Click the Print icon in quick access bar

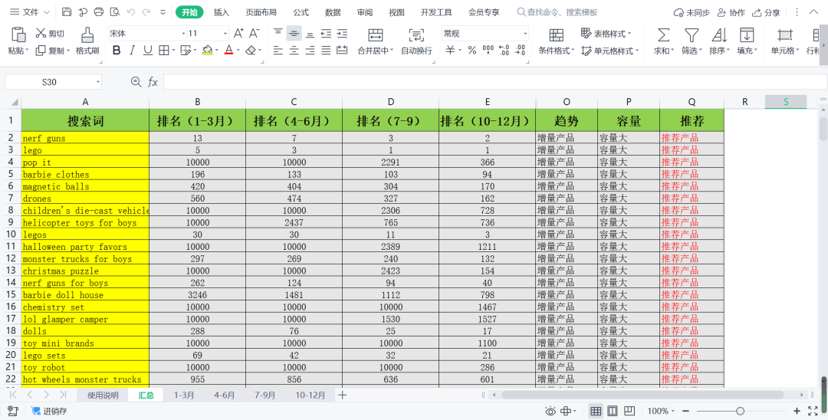[x=99, y=12]
